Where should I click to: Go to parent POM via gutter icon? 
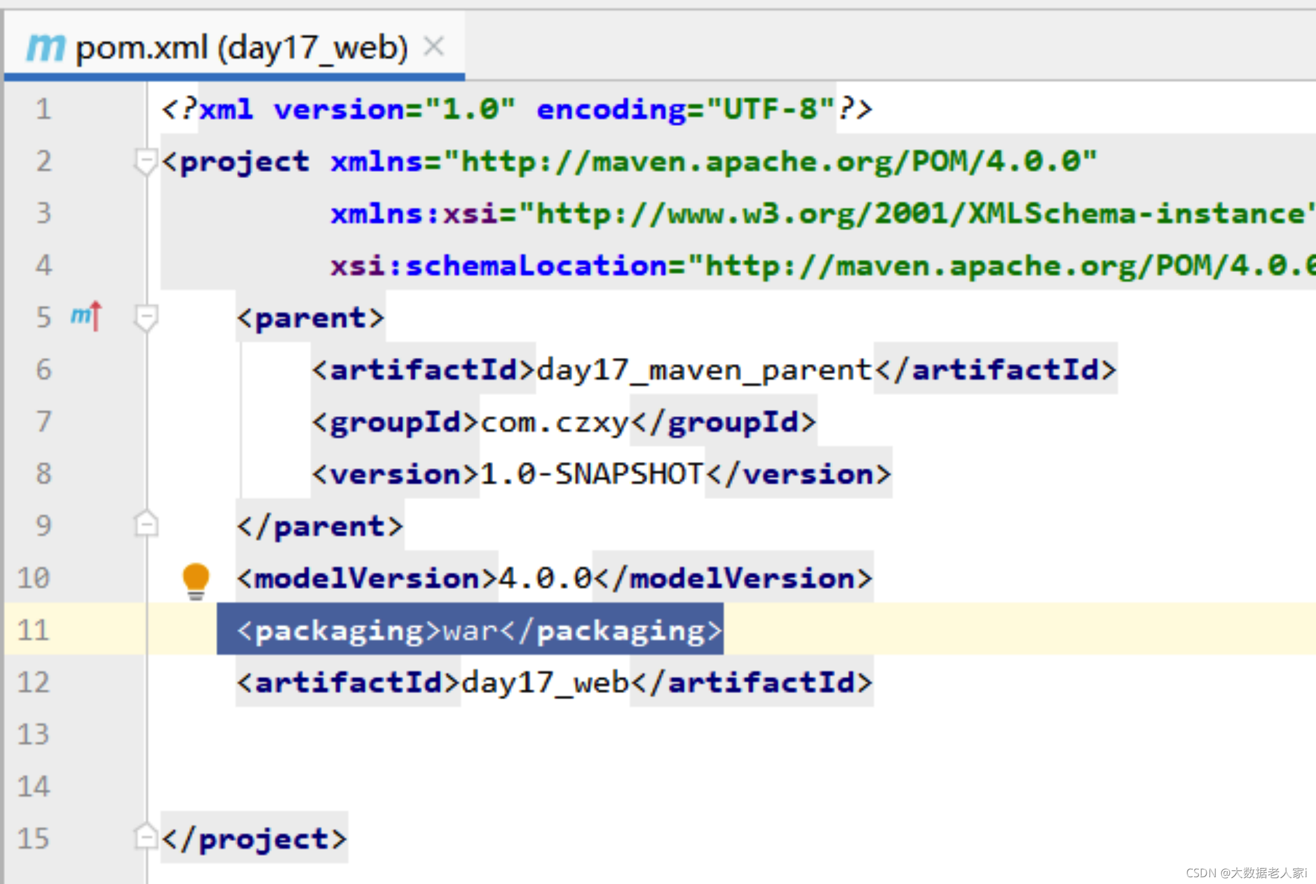(86, 317)
